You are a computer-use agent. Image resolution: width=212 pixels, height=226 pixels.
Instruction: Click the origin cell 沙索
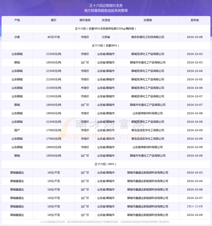click(17, 37)
